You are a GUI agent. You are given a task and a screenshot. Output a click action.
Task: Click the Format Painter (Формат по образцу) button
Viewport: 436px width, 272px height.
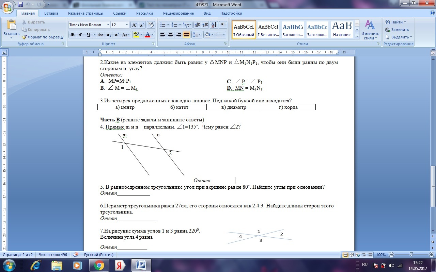[43, 37]
